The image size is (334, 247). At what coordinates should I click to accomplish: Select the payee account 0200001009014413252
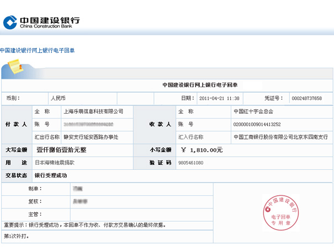(257, 125)
